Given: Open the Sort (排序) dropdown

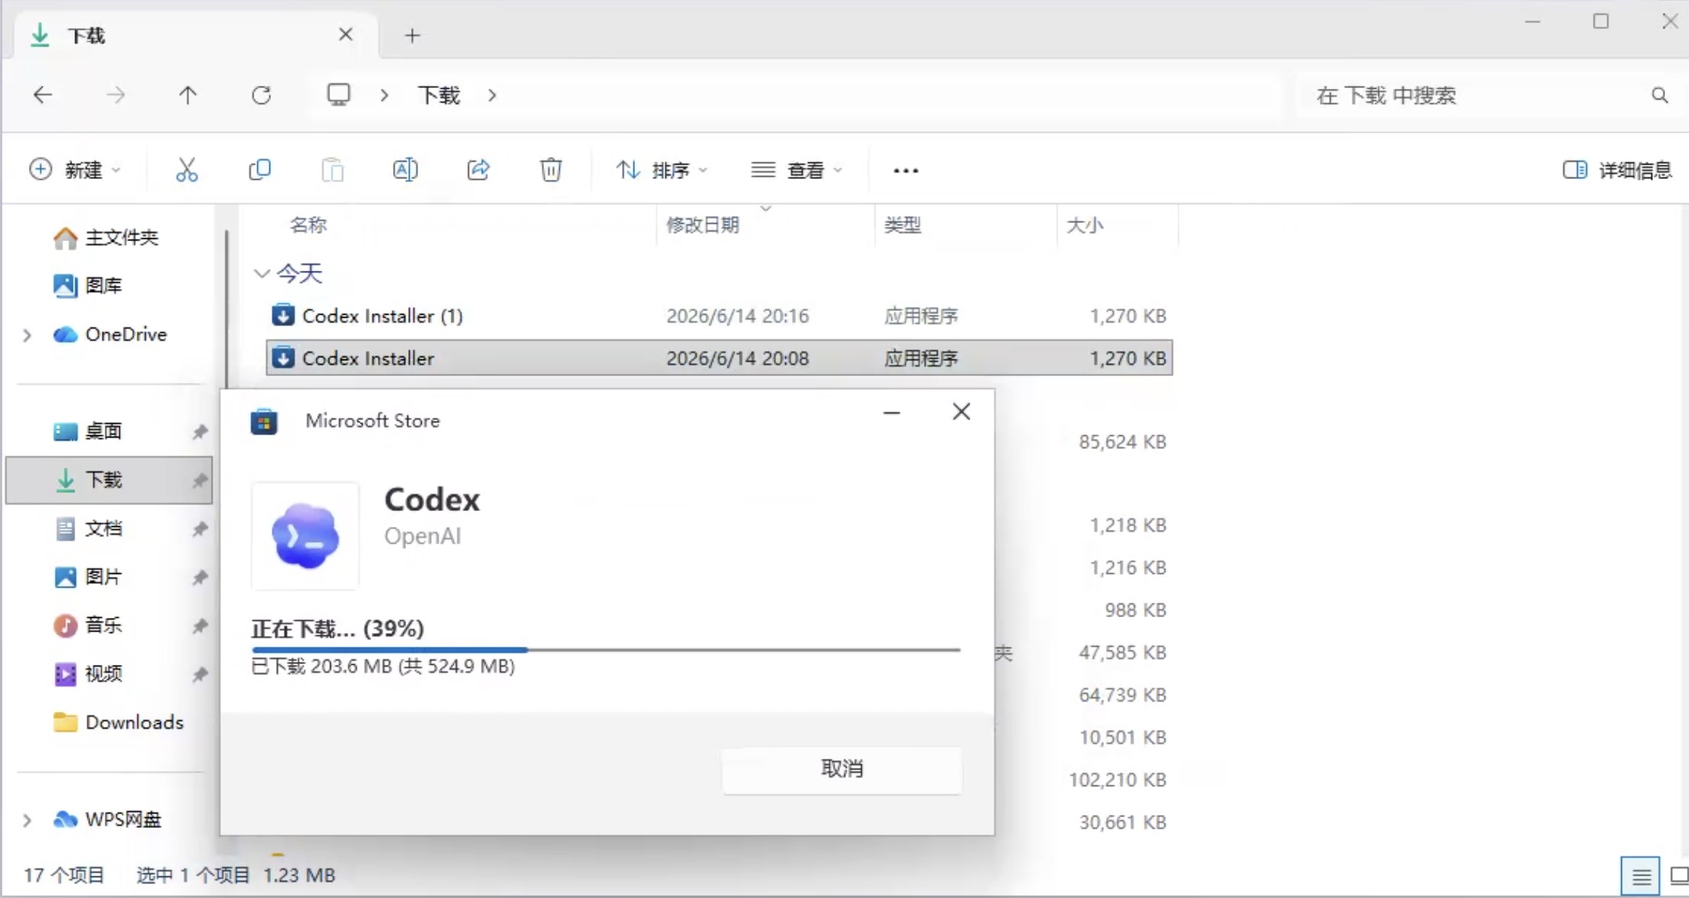Looking at the screenshot, I should click(x=662, y=170).
